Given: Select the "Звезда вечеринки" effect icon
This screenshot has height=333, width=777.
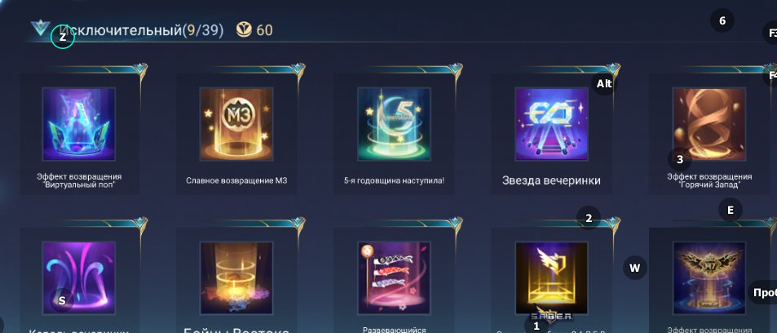Looking at the screenshot, I should click(551, 124).
